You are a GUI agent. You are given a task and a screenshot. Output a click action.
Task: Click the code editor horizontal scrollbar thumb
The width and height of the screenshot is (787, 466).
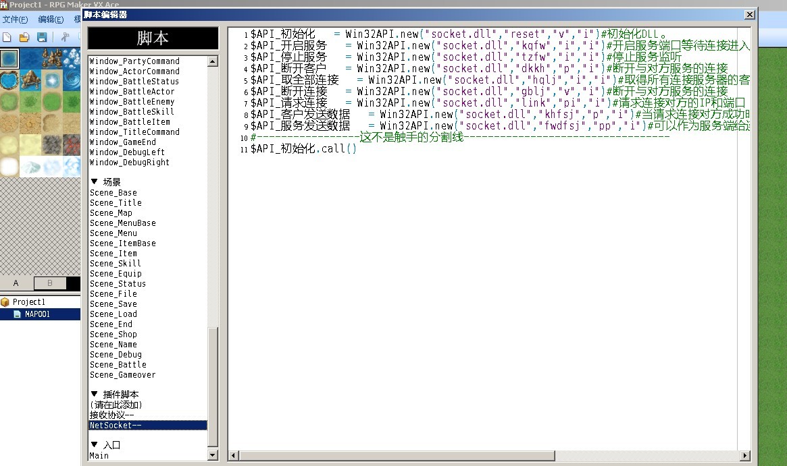(397, 455)
